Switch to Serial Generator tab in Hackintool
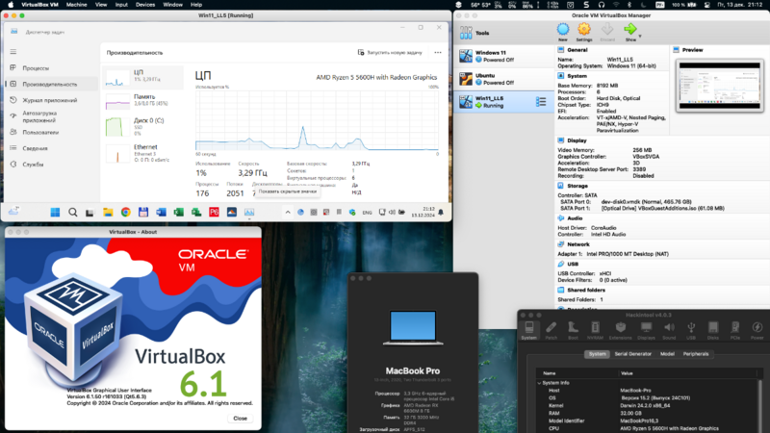The image size is (770, 433). pos(632,354)
